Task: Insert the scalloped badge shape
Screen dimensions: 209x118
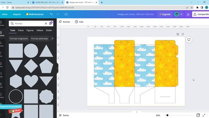Action: pos(46,96)
